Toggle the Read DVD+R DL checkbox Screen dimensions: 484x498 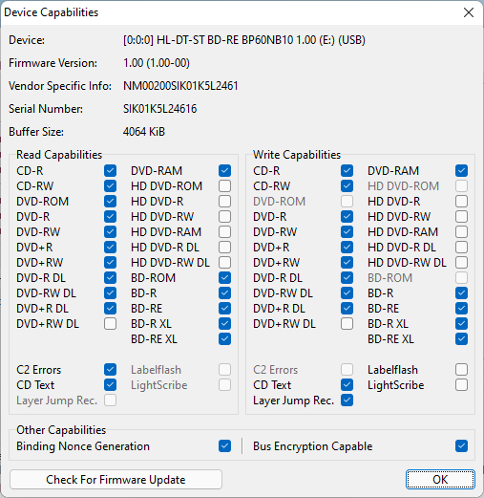[x=110, y=308]
